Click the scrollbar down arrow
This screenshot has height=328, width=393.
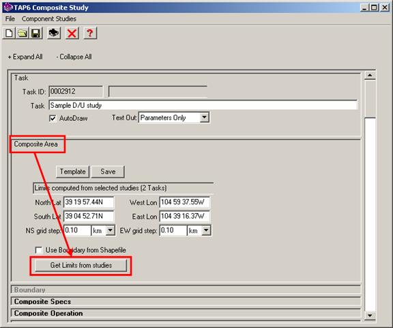(370, 315)
